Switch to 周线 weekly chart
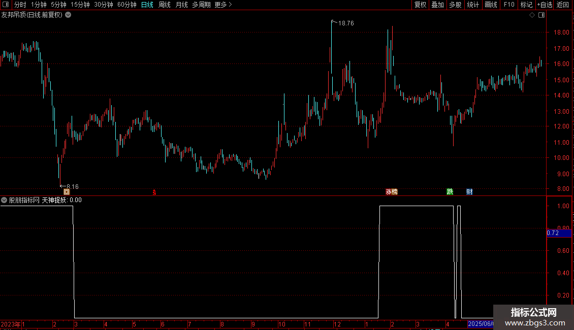Viewport: 574px width, 330px height. tap(165, 5)
